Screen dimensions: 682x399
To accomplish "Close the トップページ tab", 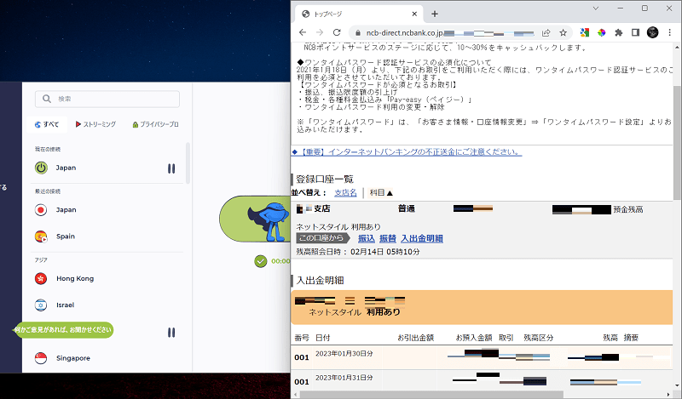I will click(x=414, y=14).
